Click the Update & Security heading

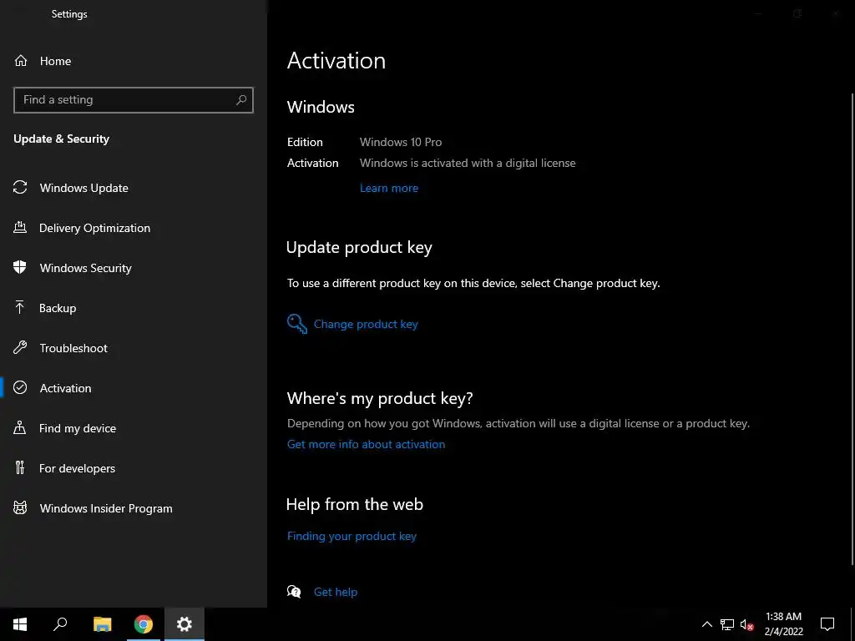pyautogui.click(x=61, y=139)
